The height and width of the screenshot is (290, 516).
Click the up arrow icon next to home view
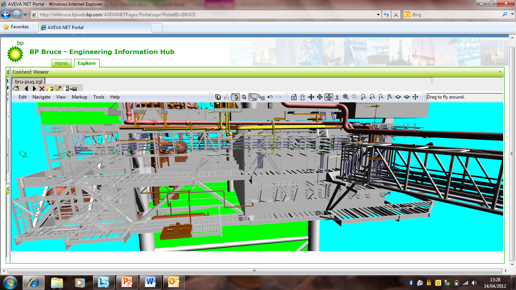pyautogui.click(x=302, y=97)
